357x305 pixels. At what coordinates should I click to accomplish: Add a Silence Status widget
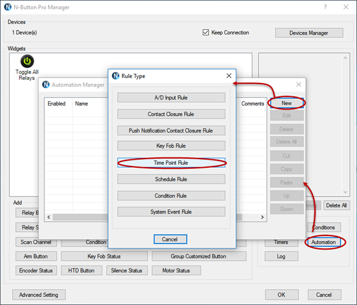(x=127, y=270)
